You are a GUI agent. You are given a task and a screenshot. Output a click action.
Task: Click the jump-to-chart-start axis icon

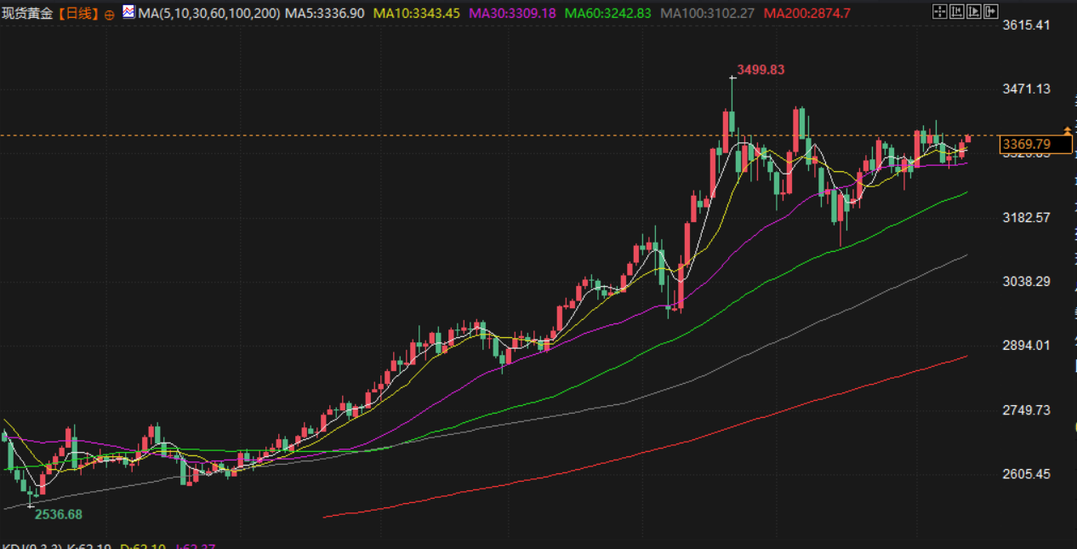[957, 11]
